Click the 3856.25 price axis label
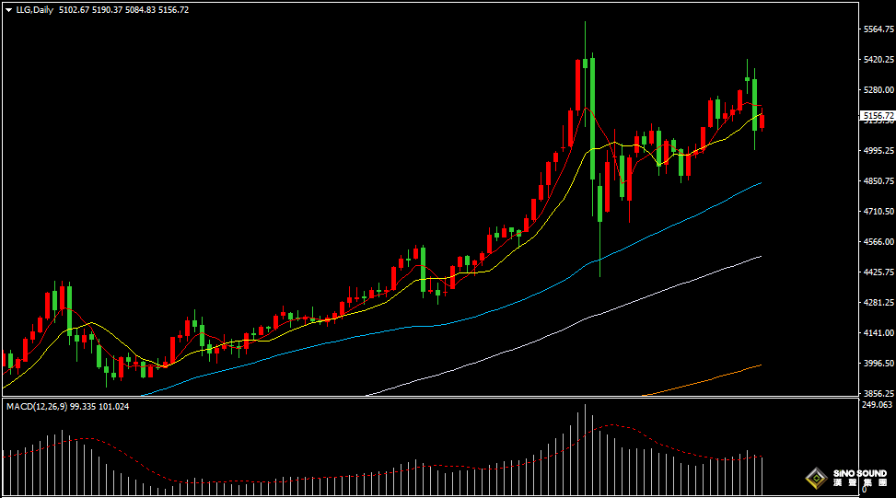Screen dimensions: 896x498 click(879, 393)
